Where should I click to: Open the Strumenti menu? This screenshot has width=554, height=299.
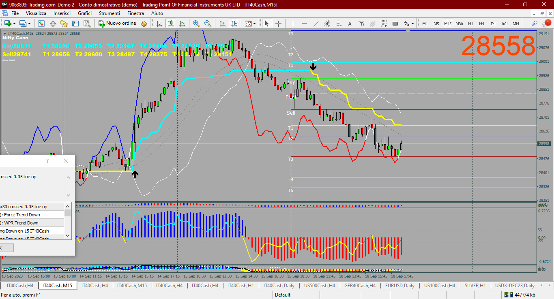pyautogui.click(x=110, y=13)
